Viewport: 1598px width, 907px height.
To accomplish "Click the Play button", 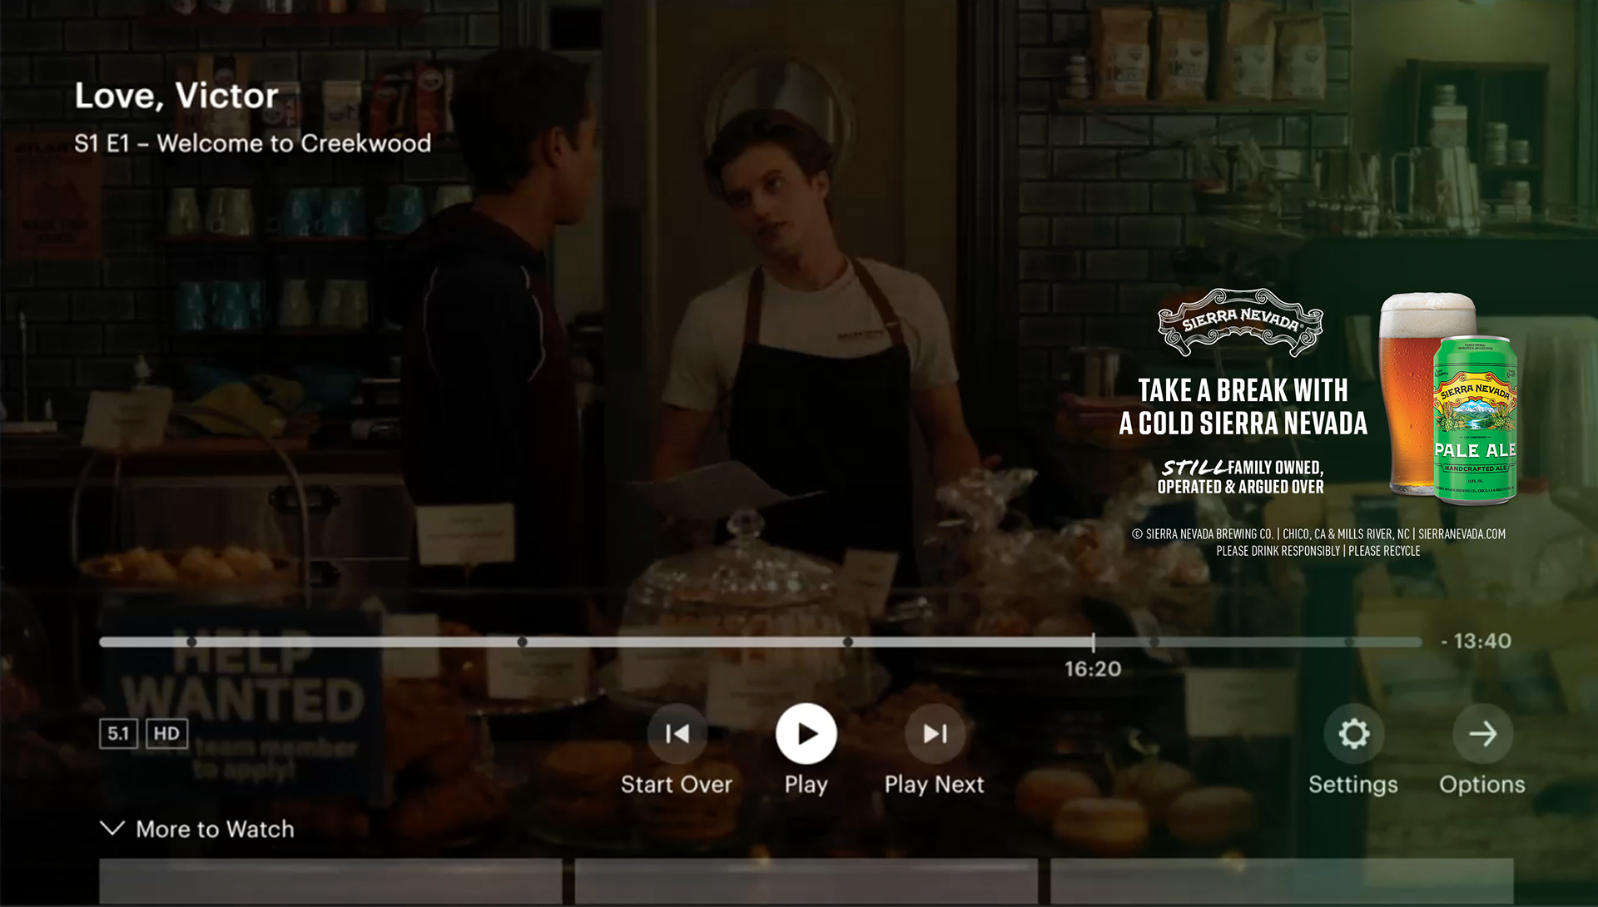I will point(806,733).
